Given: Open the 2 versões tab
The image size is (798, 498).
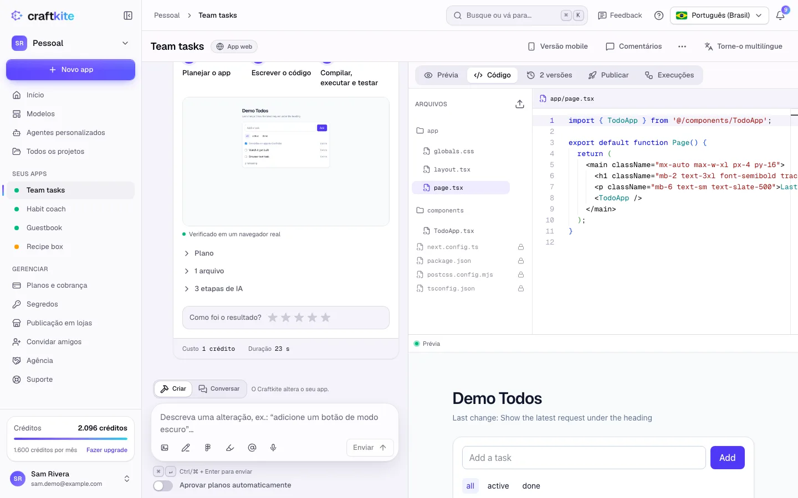Looking at the screenshot, I should (549, 75).
